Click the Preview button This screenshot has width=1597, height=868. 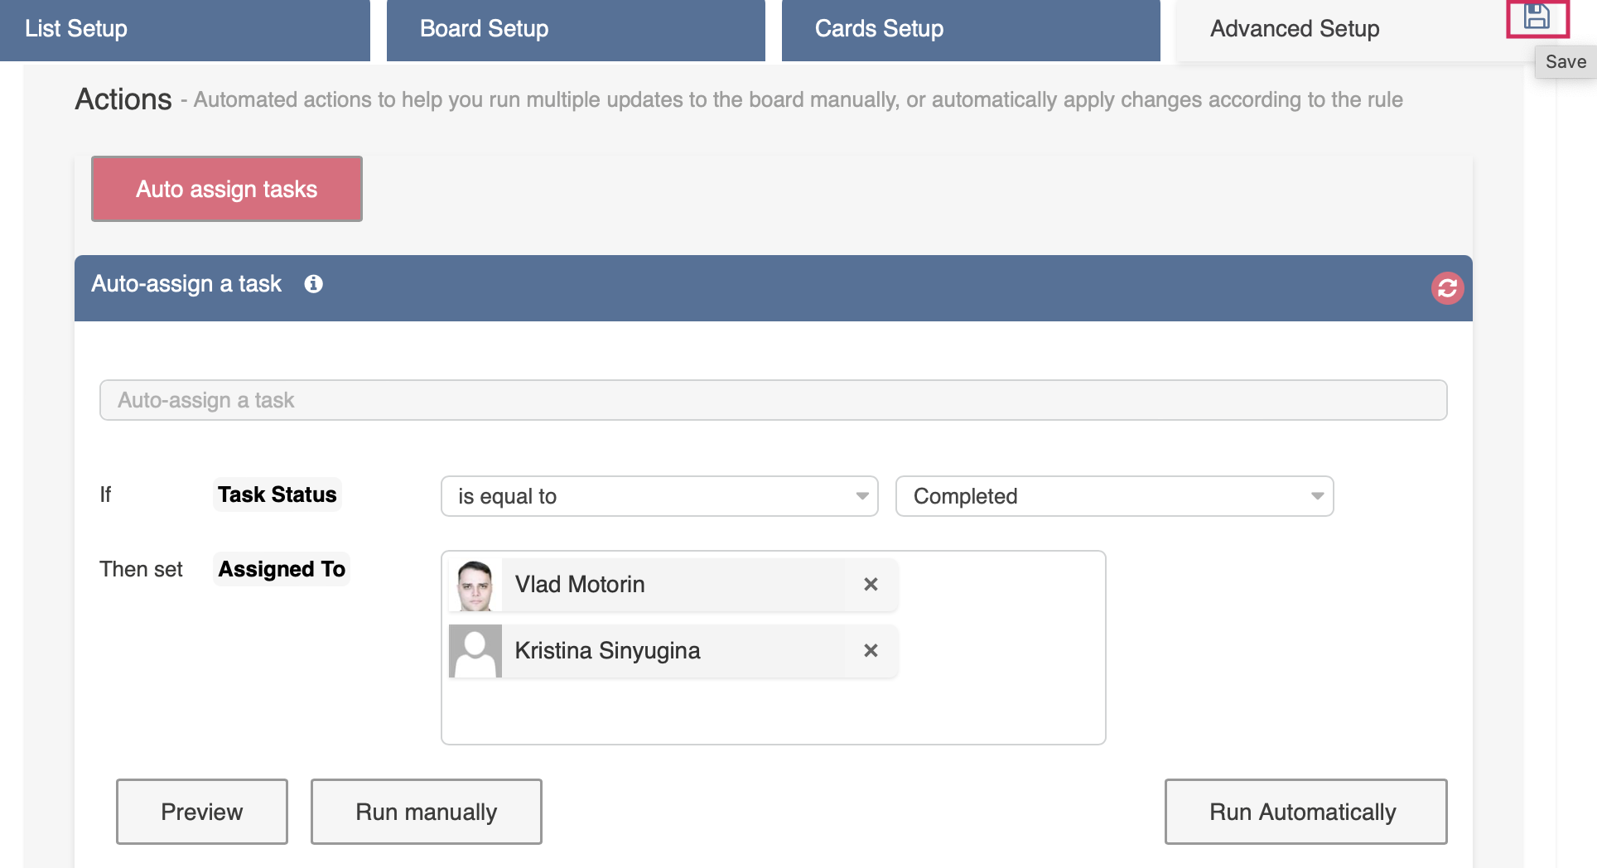201,812
